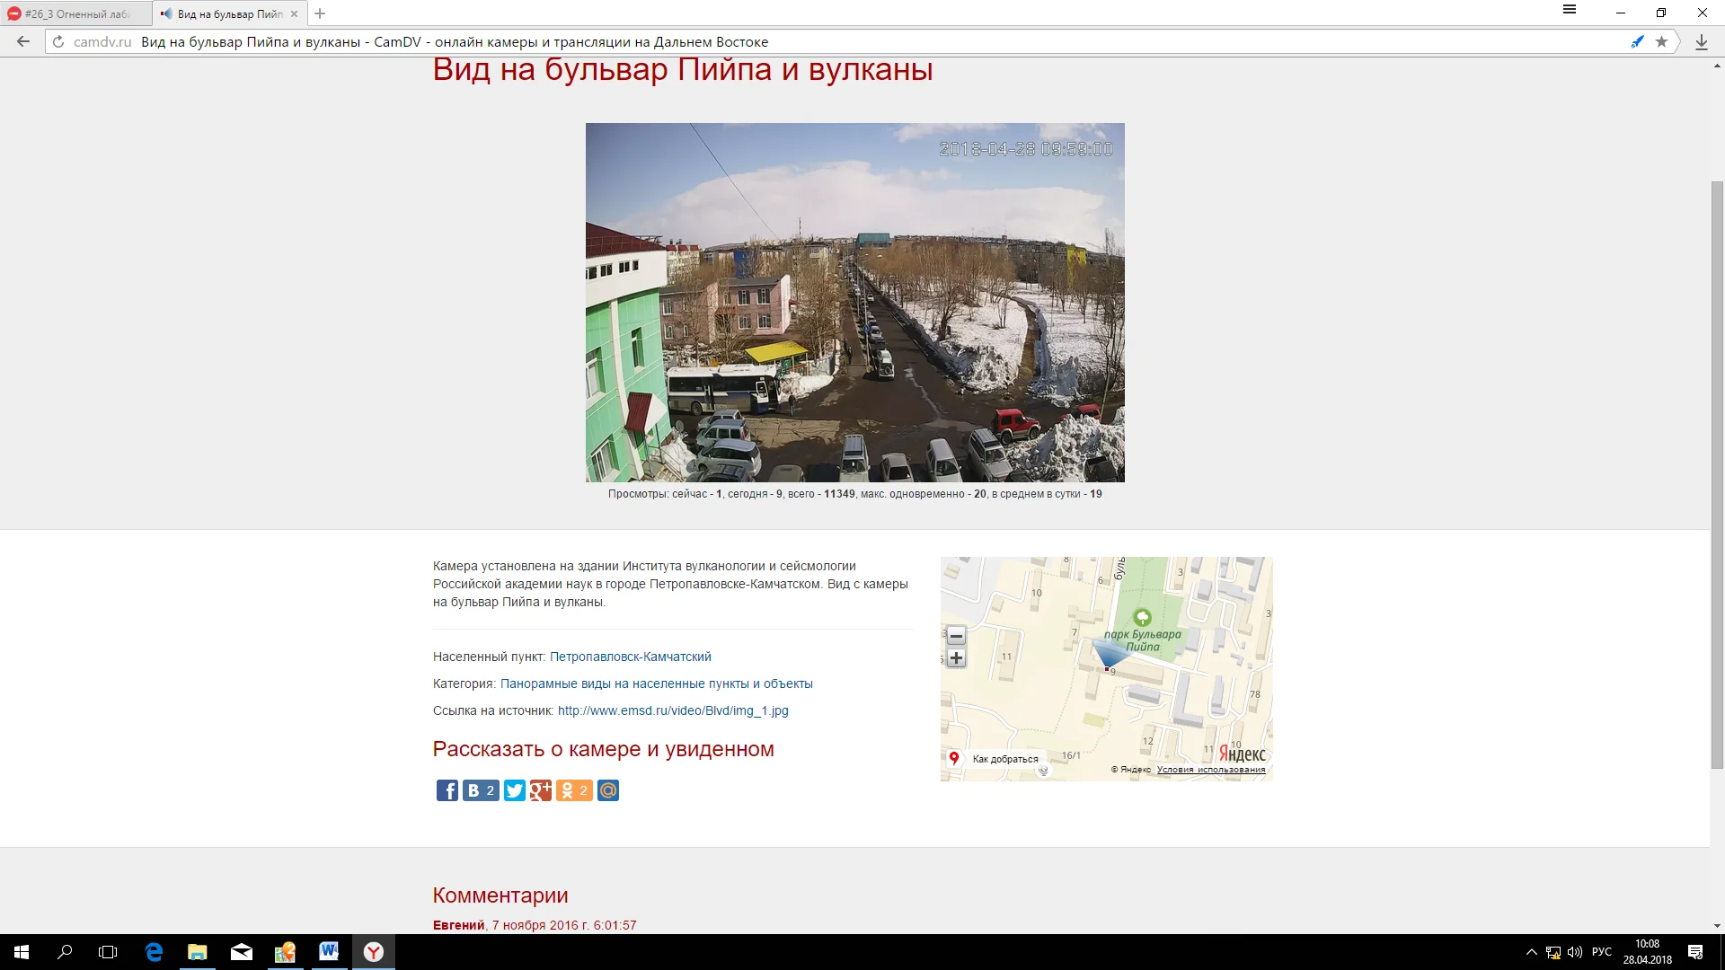Share via the Odnoklassniki icon
This screenshot has width=1725, height=970.
coord(574,790)
